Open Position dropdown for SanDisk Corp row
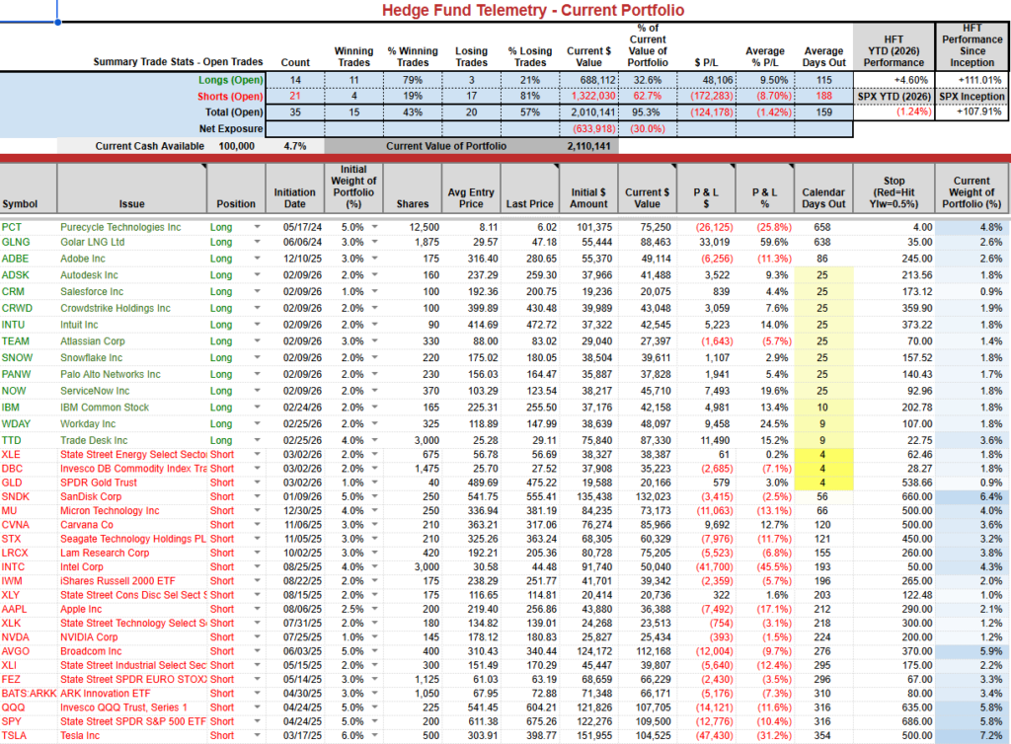The height and width of the screenshot is (744, 1011). pos(258,496)
